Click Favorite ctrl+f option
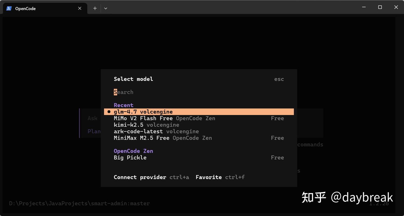This screenshot has width=404, height=216. [220, 177]
